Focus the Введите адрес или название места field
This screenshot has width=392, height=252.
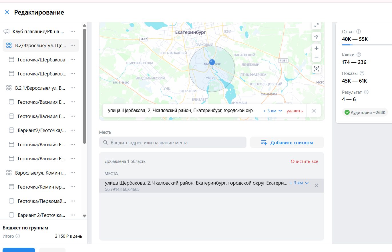[x=173, y=142]
